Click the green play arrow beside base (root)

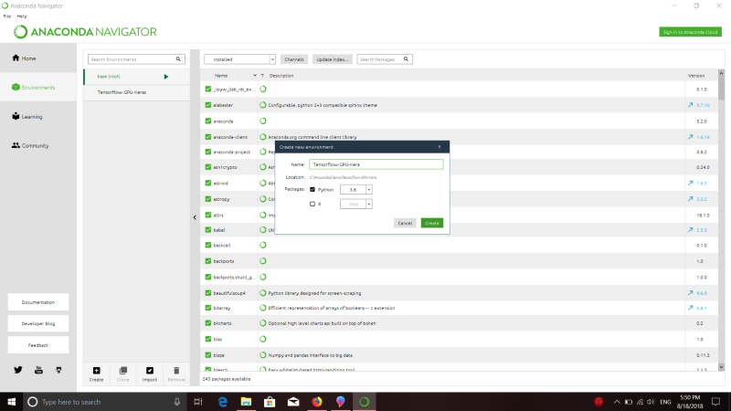click(165, 77)
